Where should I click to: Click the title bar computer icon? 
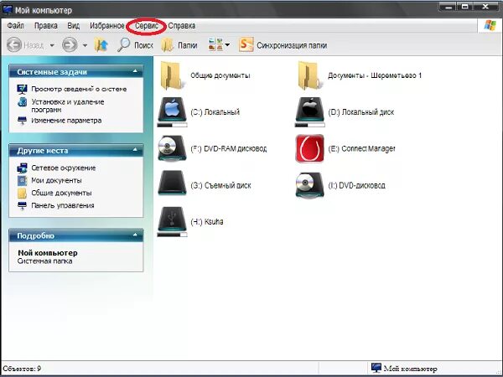point(8,9)
